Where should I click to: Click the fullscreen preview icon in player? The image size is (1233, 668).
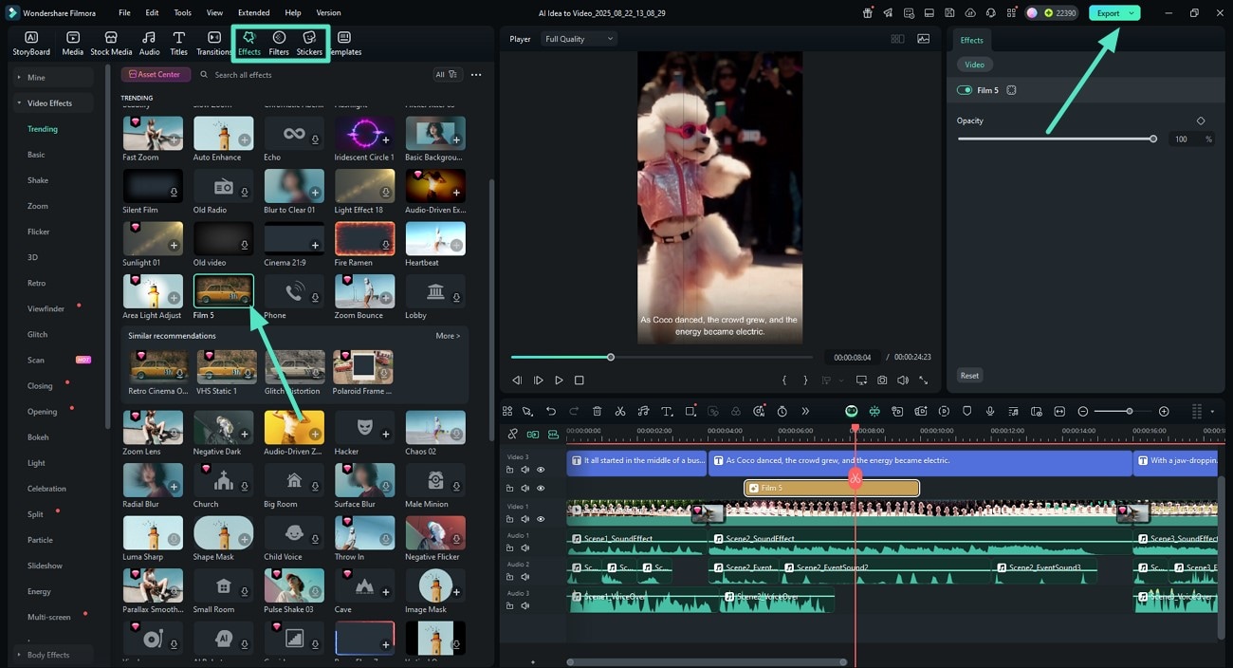coord(923,380)
